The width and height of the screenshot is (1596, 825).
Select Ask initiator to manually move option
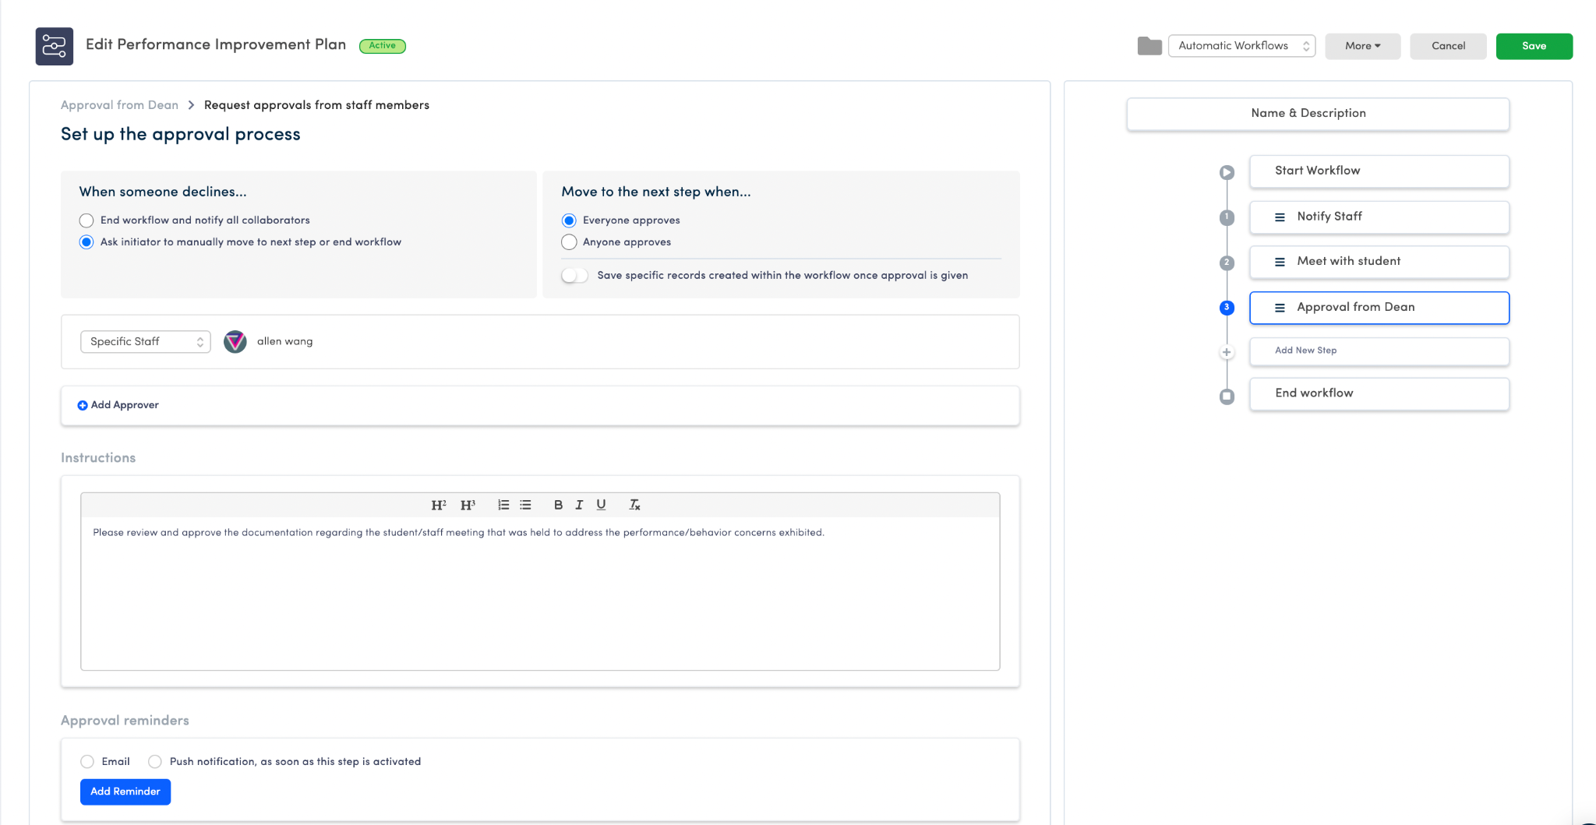(87, 242)
